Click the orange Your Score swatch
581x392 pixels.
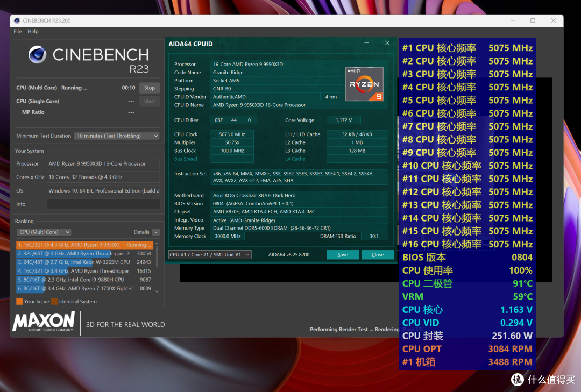click(x=20, y=302)
